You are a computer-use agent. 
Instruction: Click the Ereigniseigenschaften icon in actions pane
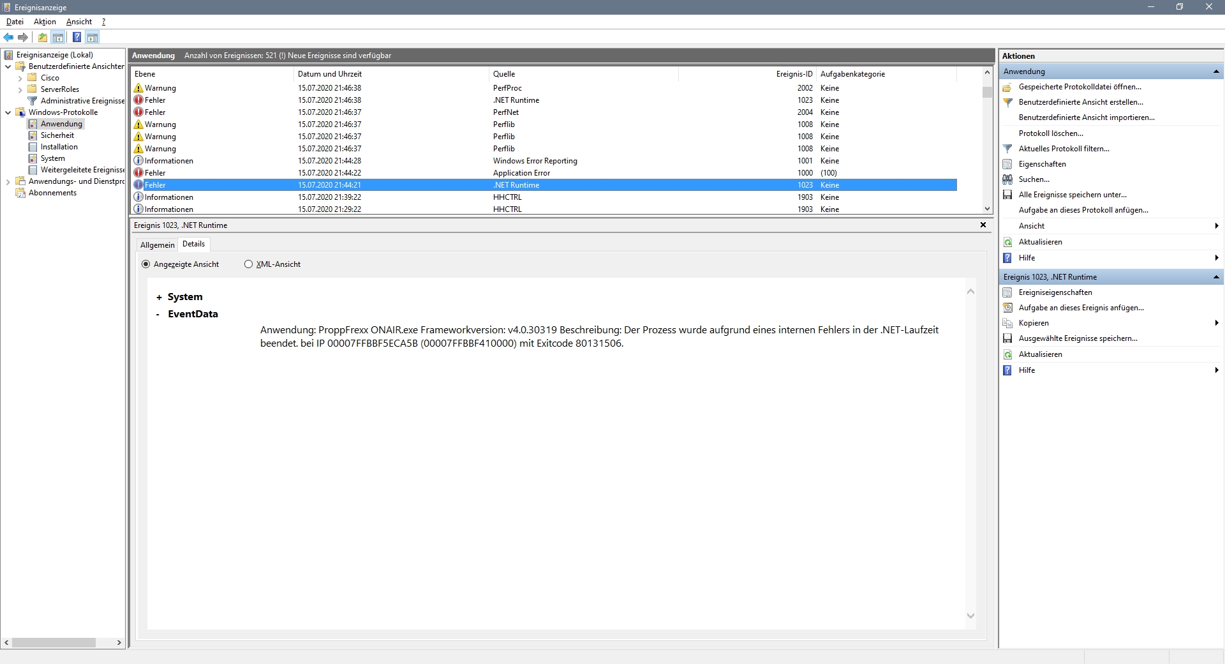pos(1007,292)
